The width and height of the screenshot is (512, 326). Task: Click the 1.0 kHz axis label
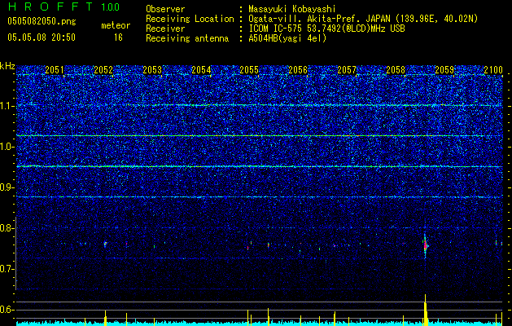coord(7,147)
